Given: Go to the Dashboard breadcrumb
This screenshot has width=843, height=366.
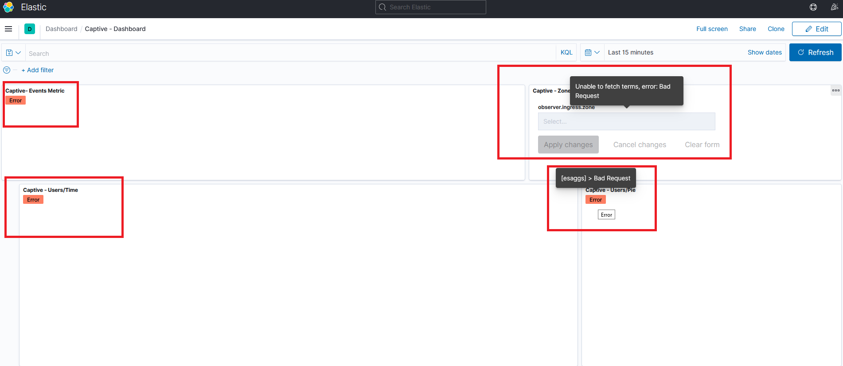Looking at the screenshot, I should pos(61,29).
